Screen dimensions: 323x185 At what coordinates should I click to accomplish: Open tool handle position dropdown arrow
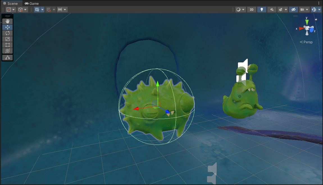13,10
